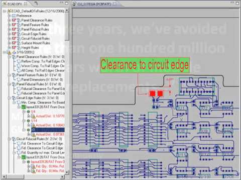This screenshot has height=180, width=241.
Task: Expand Surface Mount Rules node
Action: tap(10, 43)
